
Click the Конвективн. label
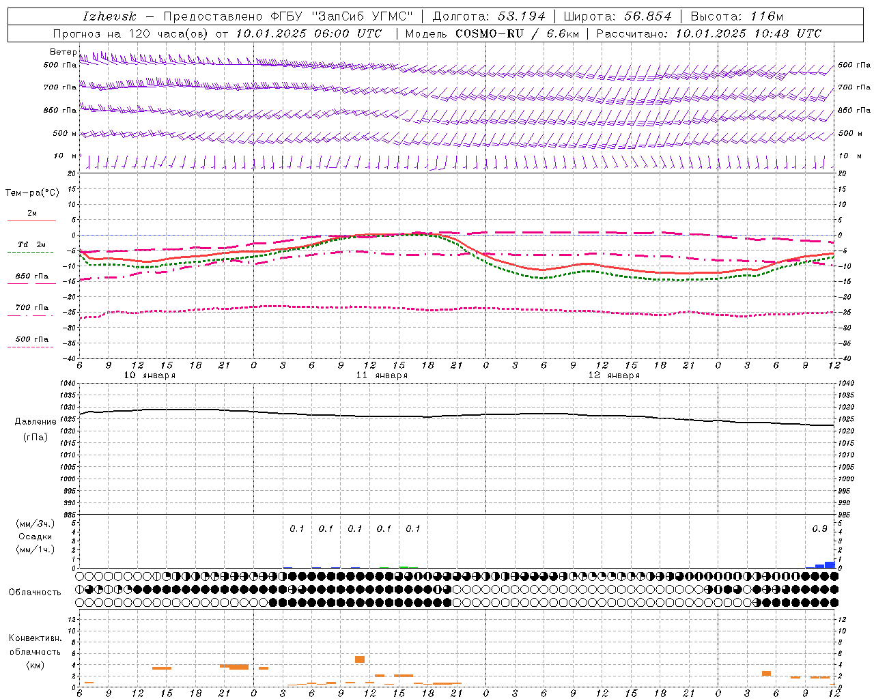[35, 638]
